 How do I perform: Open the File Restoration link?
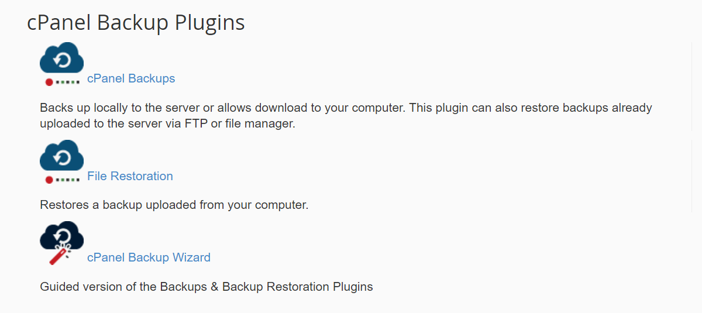click(x=130, y=176)
